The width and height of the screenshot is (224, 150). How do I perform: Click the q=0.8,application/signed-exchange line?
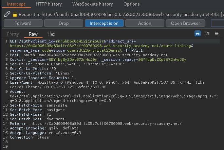(x=60, y=101)
